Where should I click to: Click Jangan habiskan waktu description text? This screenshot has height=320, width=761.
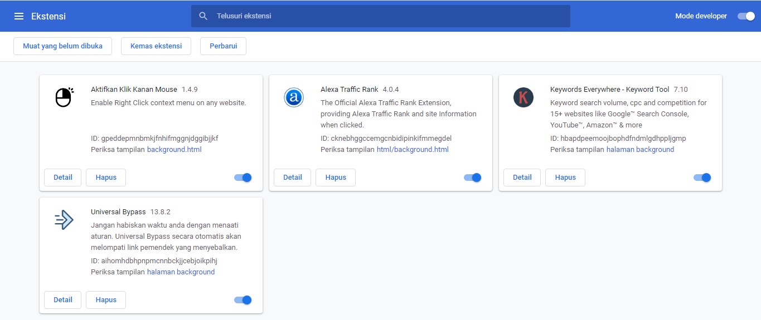click(165, 236)
